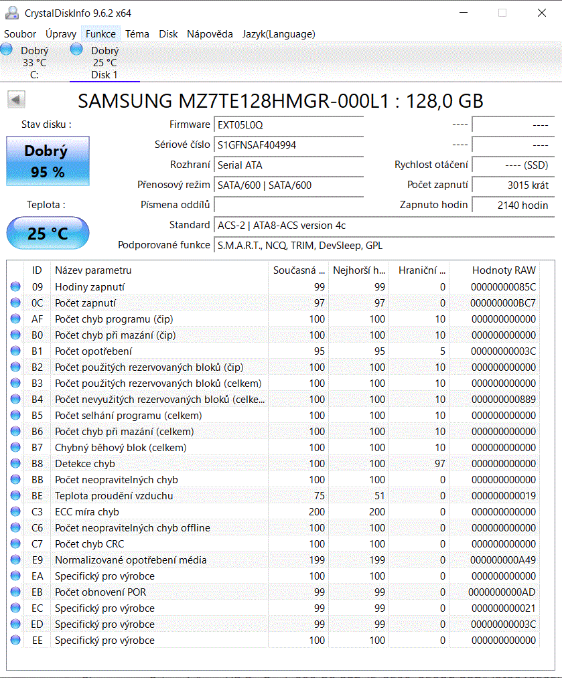Click the back arrow navigation icon
Image resolution: width=562 pixels, height=678 pixels.
click(16, 99)
